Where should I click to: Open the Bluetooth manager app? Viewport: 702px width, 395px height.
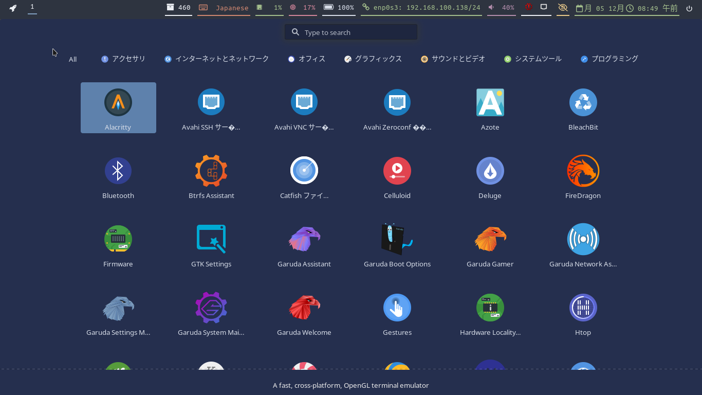coord(118,176)
